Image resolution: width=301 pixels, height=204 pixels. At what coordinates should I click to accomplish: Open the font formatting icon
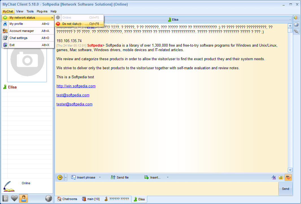(274, 177)
